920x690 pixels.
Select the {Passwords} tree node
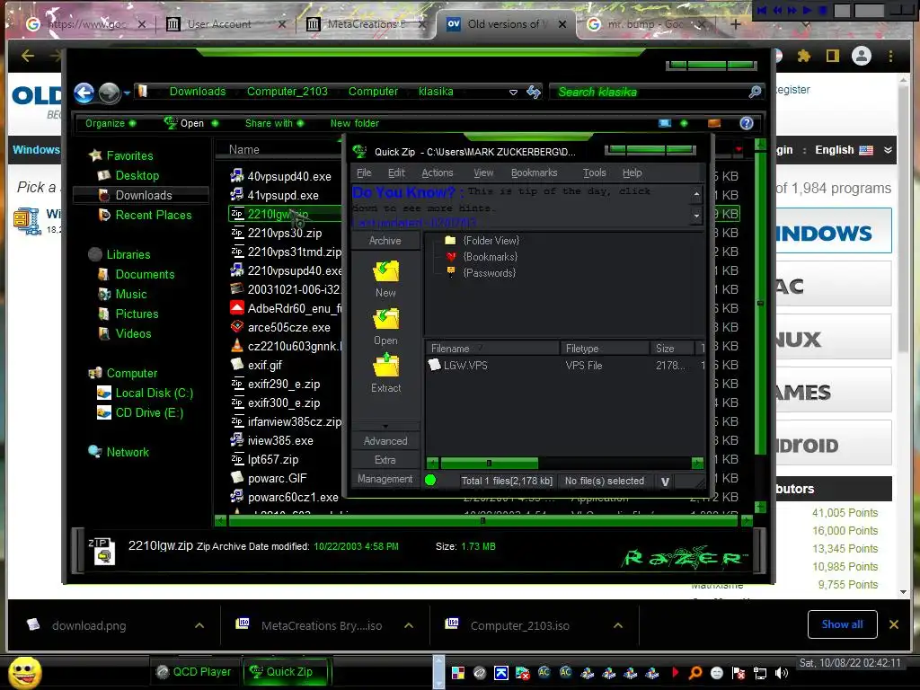pos(489,273)
